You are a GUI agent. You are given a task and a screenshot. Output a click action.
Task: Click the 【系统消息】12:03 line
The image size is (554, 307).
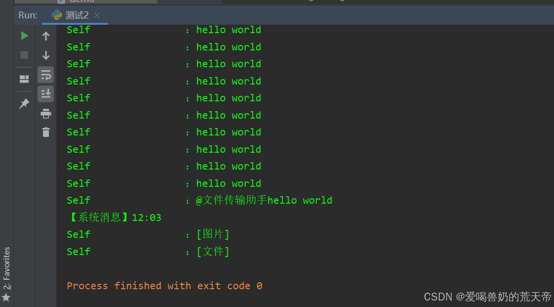(x=114, y=217)
